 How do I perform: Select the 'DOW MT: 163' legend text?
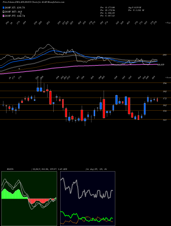13,12
